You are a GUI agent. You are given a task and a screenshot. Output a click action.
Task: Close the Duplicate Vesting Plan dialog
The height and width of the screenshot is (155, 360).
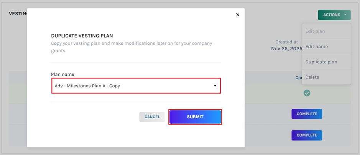(238, 15)
